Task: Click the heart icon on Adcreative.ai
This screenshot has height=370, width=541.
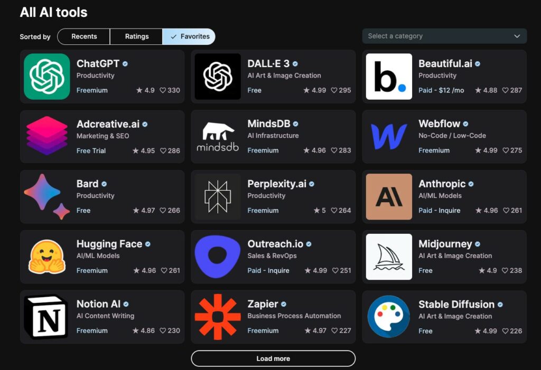Action: (163, 150)
